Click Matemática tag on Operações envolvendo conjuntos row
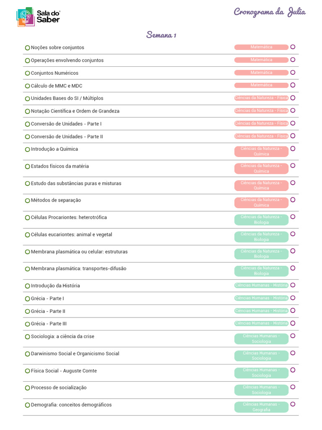Image resolution: width=322 pixels, height=430 pixels. (261, 60)
